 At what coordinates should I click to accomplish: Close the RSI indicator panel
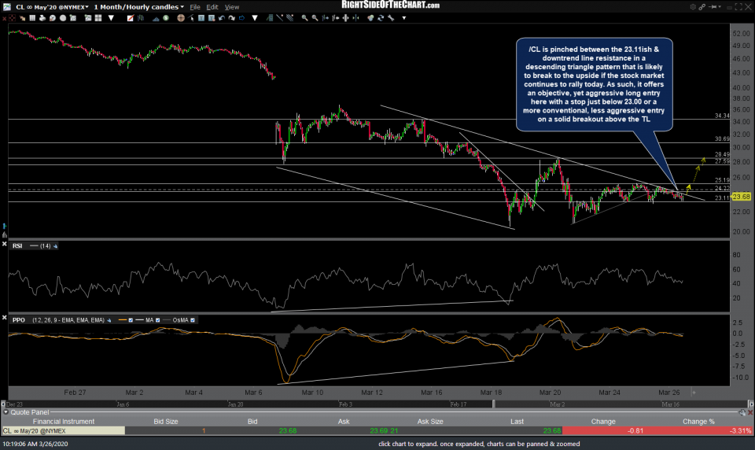pos(6,245)
